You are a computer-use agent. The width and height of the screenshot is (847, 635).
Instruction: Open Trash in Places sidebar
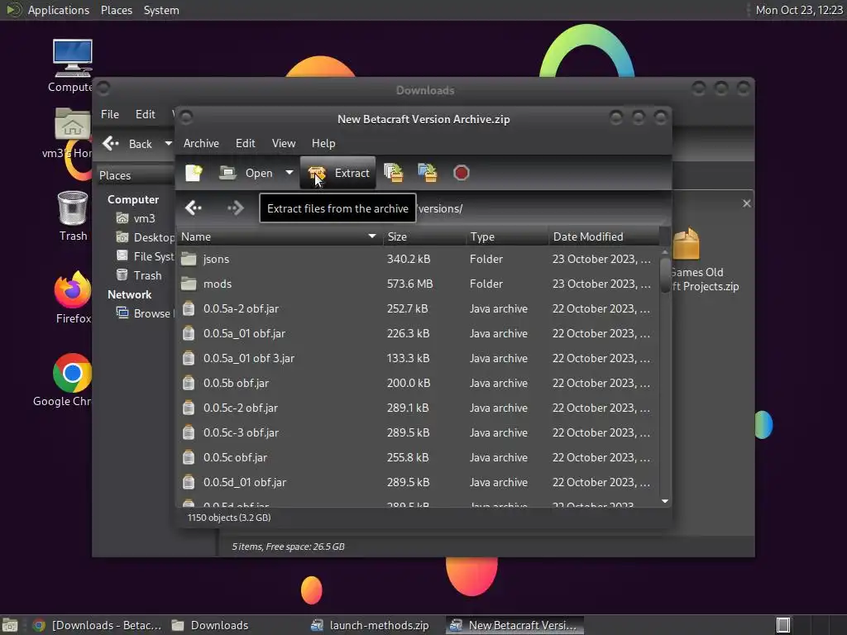139,275
